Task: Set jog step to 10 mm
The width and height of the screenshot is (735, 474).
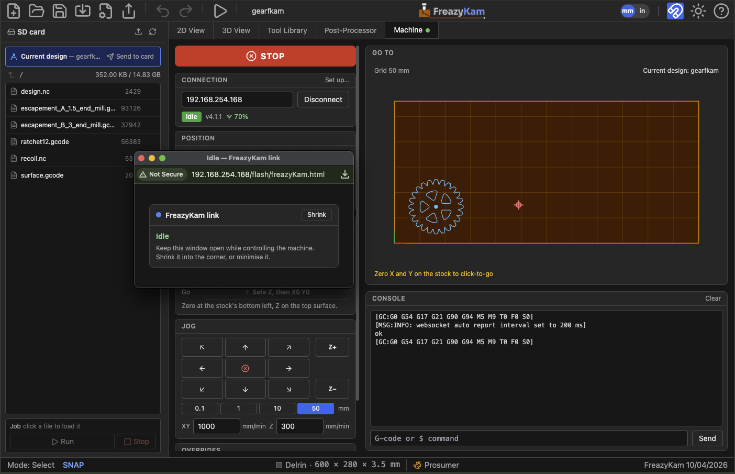Action: coord(277,409)
